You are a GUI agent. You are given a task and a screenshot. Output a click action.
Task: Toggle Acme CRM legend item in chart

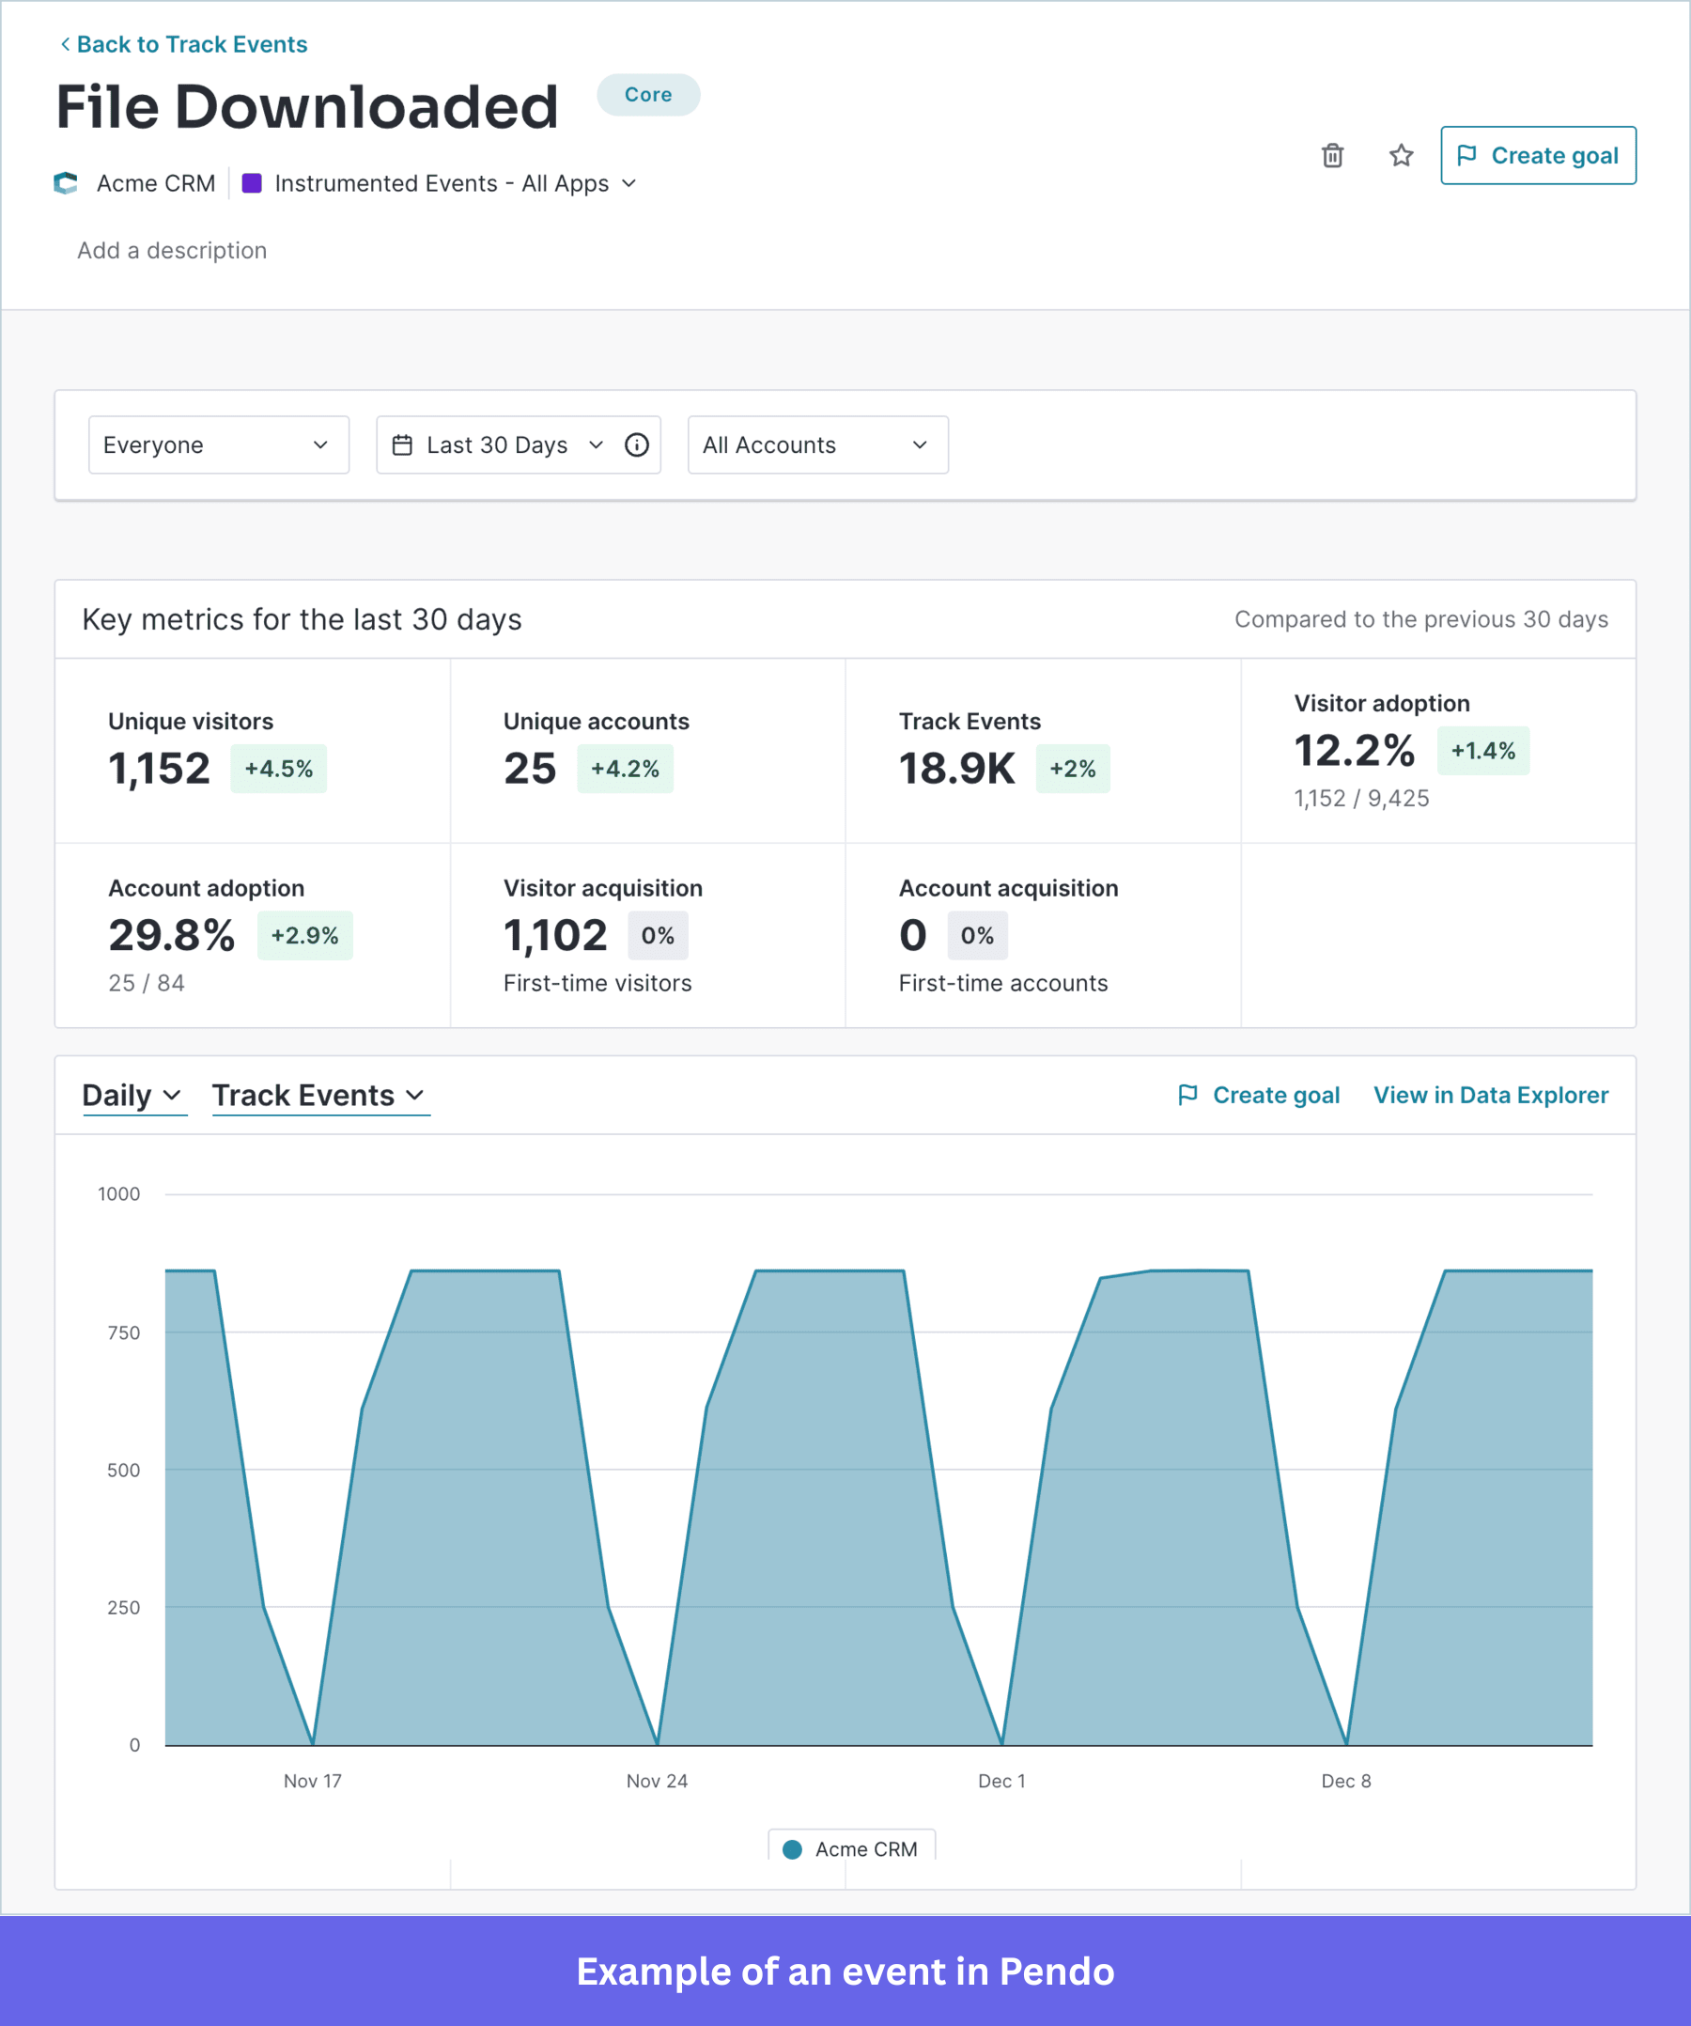[x=851, y=1848]
